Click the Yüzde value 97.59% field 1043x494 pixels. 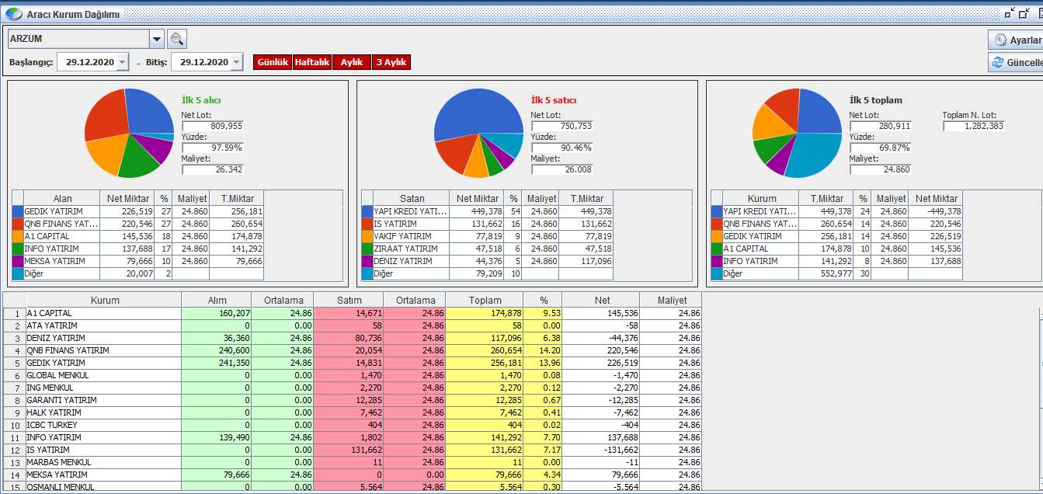click(213, 148)
